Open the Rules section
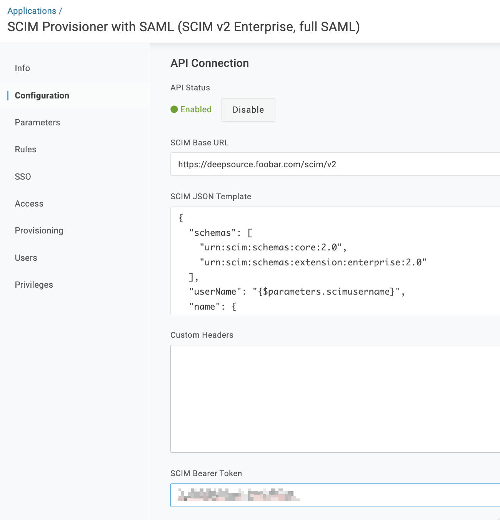Screen dimensions: 500x520 pos(25,149)
